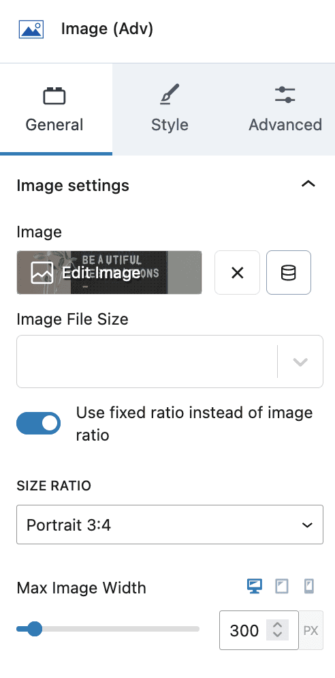Increase width with the stepper arrows
This screenshot has width=335, height=678.
click(x=277, y=625)
